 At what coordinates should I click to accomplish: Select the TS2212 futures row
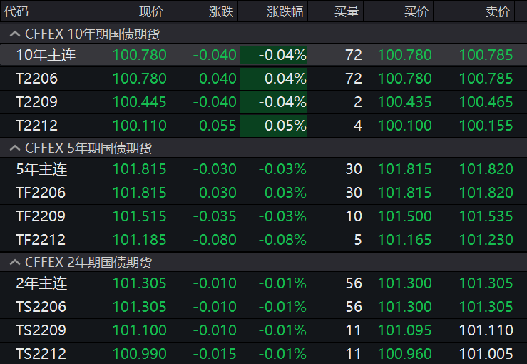[x=41, y=354]
